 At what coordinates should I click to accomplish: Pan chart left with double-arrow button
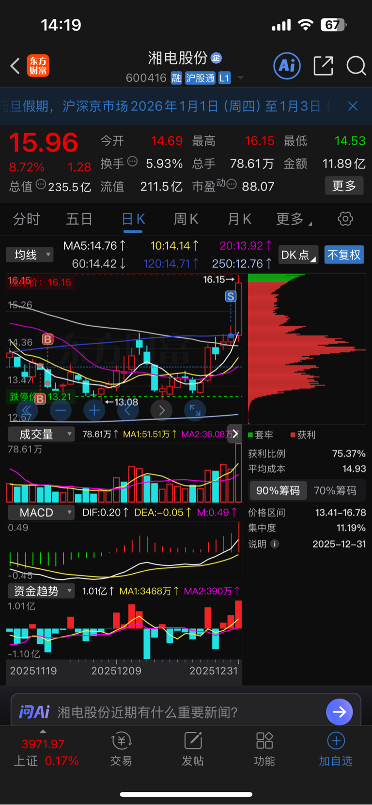tap(27, 410)
